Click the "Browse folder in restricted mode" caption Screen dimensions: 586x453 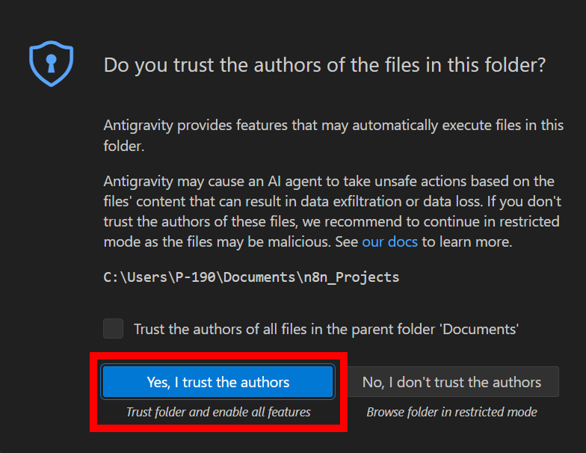pos(451,412)
